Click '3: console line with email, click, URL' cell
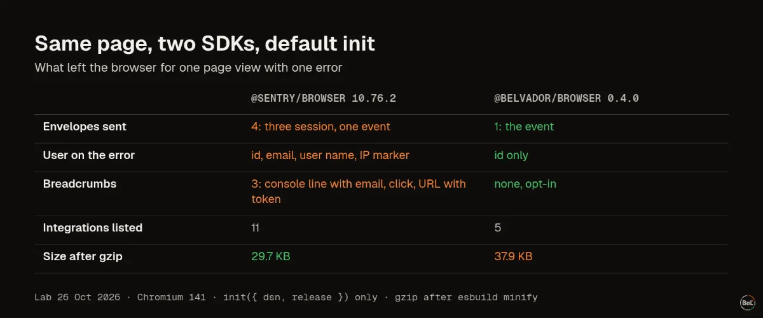The image size is (763, 318). pos(359,191)
